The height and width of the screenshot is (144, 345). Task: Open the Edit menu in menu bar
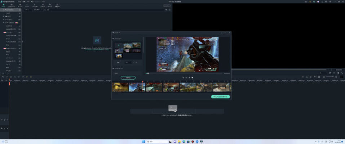tap(24, 1)
